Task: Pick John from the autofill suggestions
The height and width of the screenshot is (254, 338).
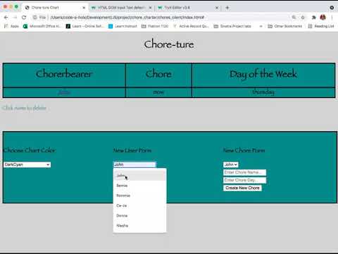Action: click(139, 176)
